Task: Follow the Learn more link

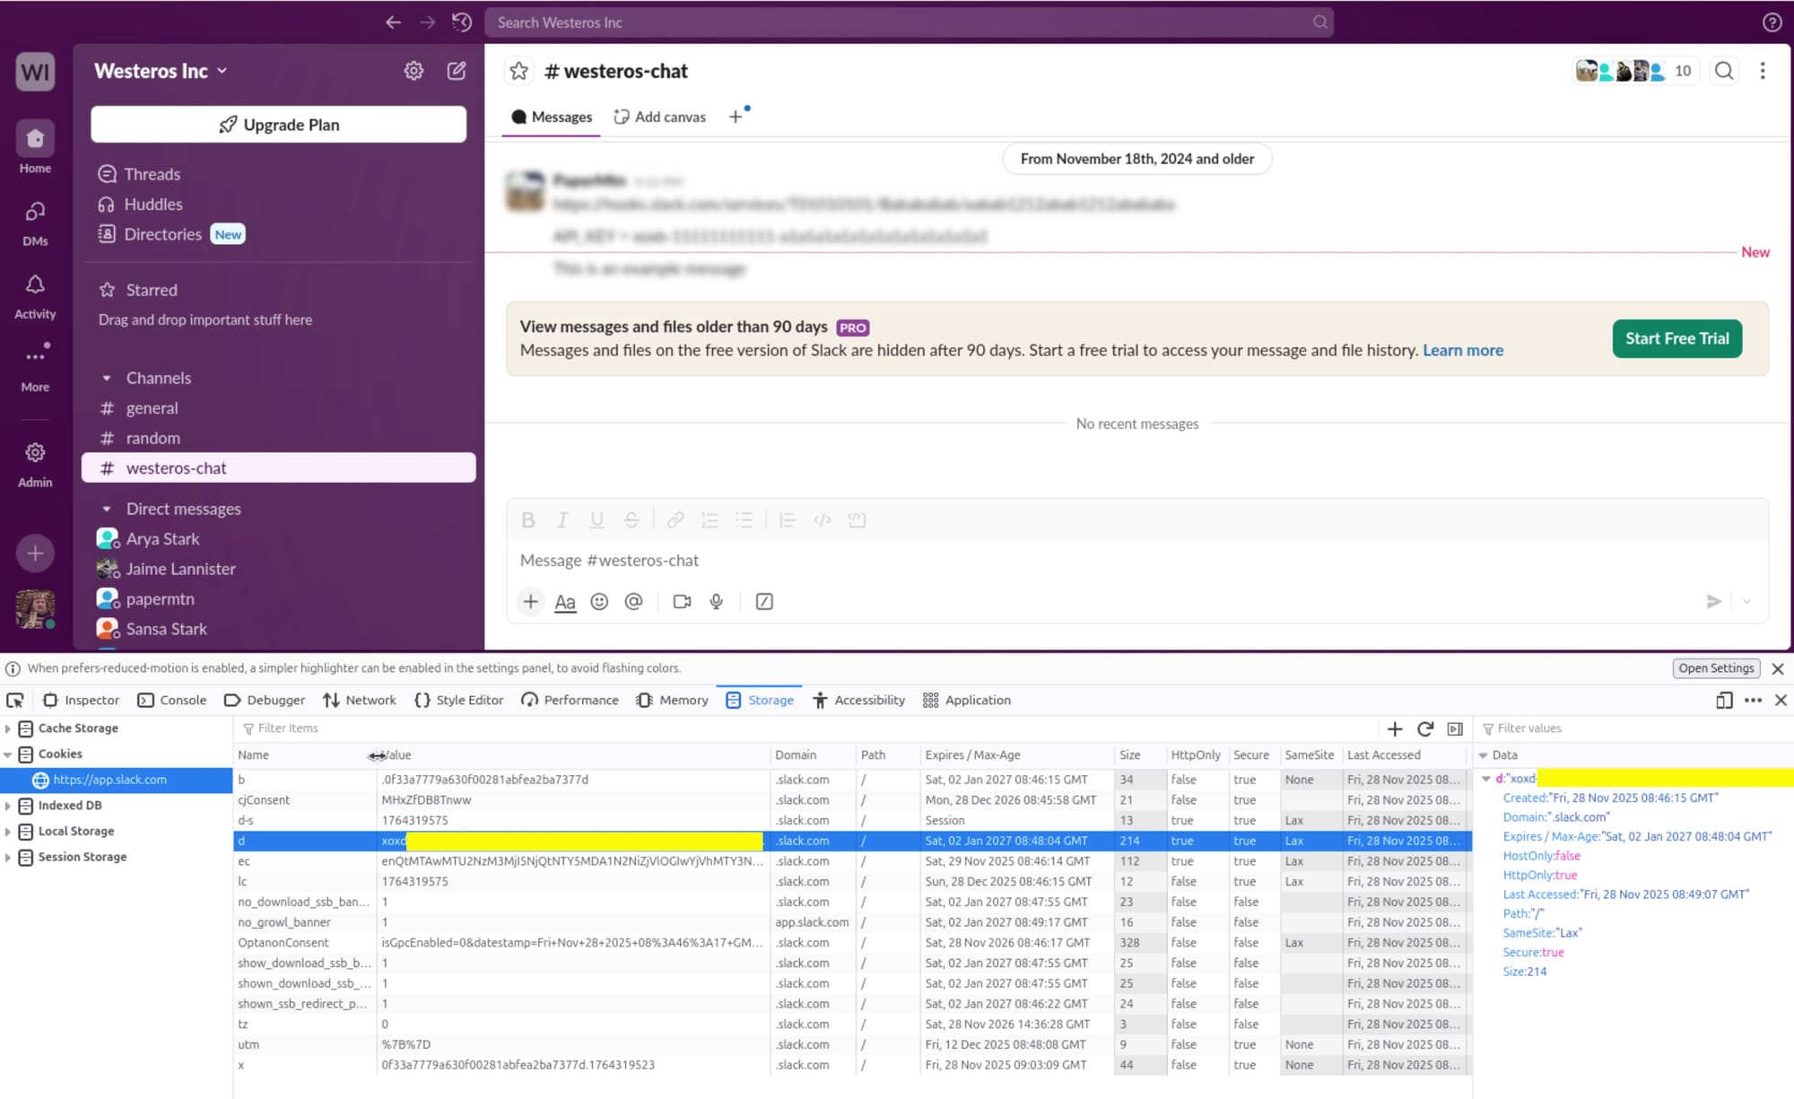Action: click(x=1462, y=350)
